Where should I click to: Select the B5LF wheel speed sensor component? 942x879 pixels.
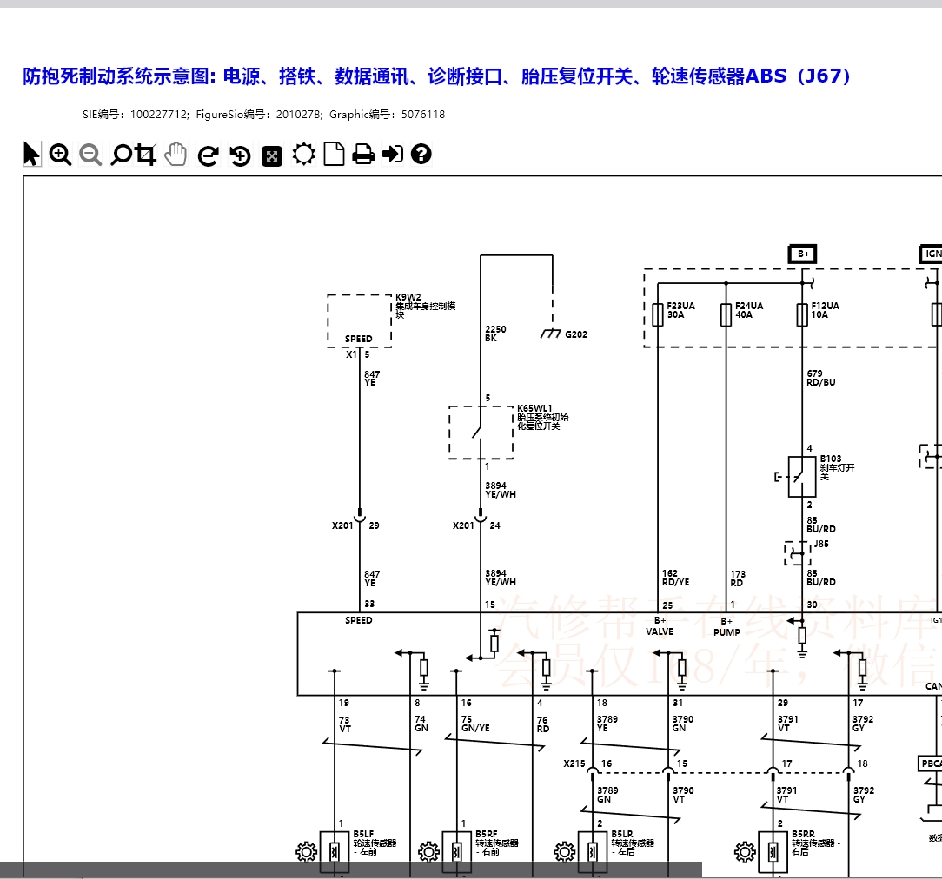tap(333, 849)
